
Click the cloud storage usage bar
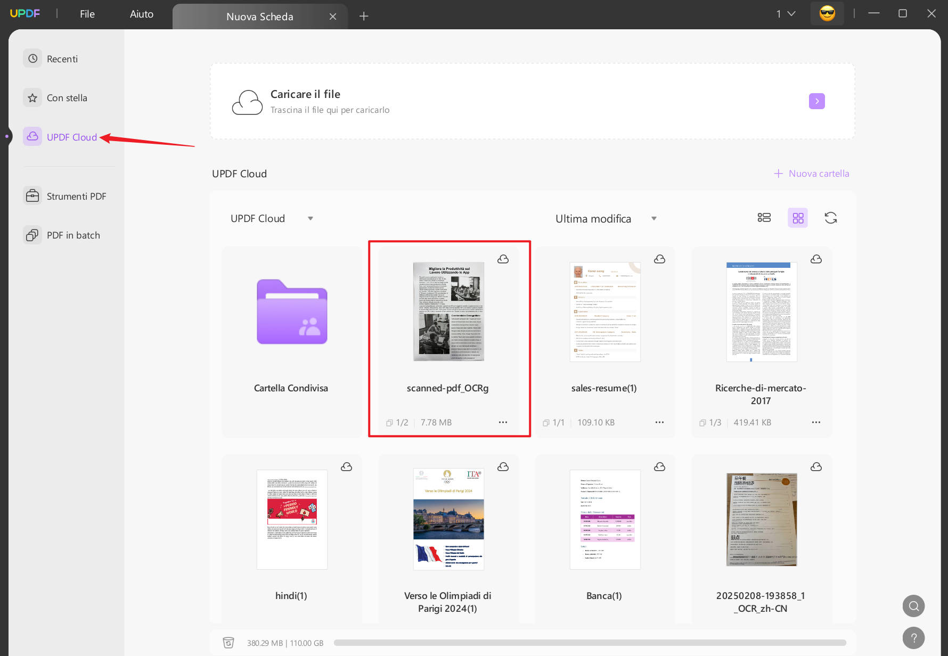point(590,643)
